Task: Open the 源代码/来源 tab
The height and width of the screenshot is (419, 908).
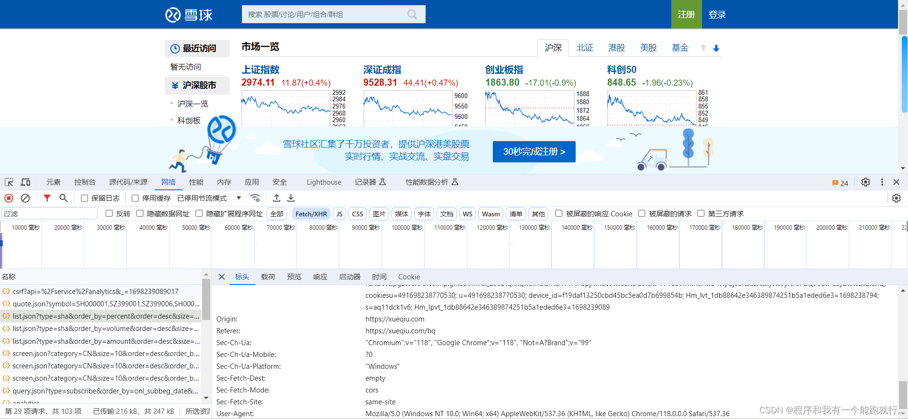Action: [128, 182]
